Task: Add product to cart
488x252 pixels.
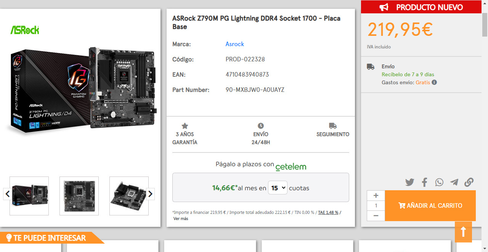Action: (x=430, y=205)
